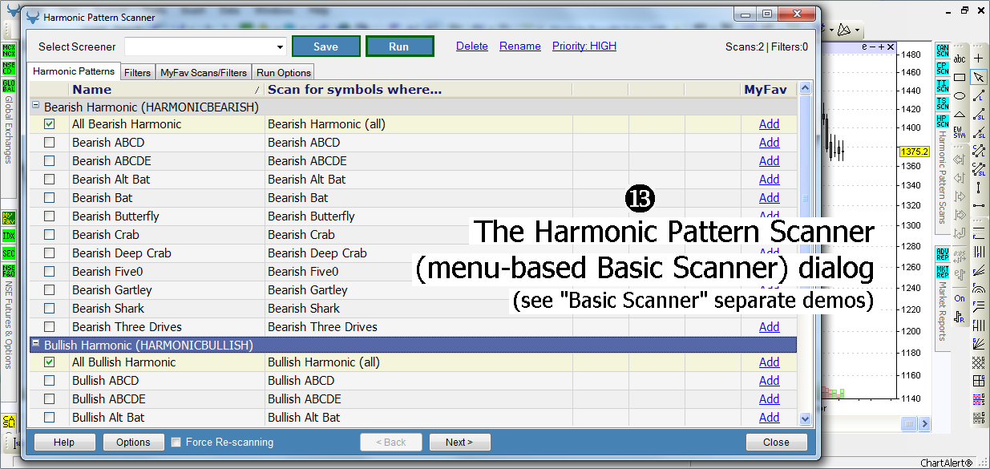
Task: Switch to the Run Options tab
Action: click(284, 72)
